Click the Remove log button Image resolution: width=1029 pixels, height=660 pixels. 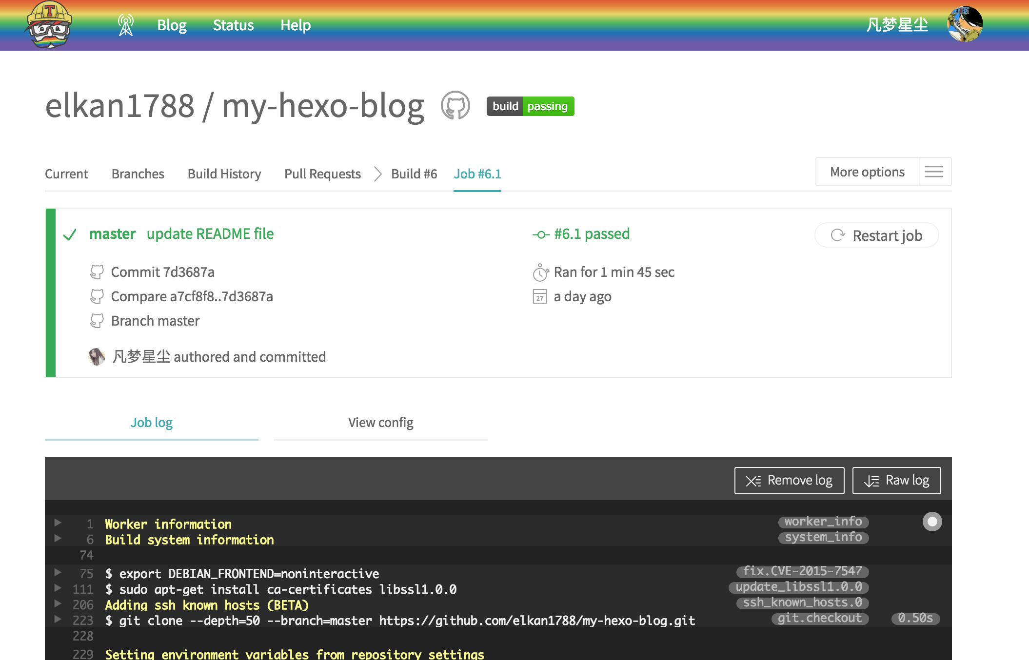(789, 481)
